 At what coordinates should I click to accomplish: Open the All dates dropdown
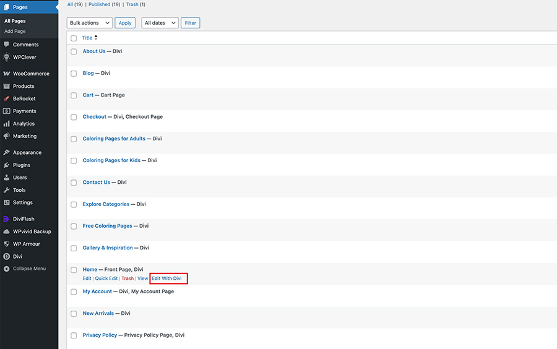coord(160,23)
